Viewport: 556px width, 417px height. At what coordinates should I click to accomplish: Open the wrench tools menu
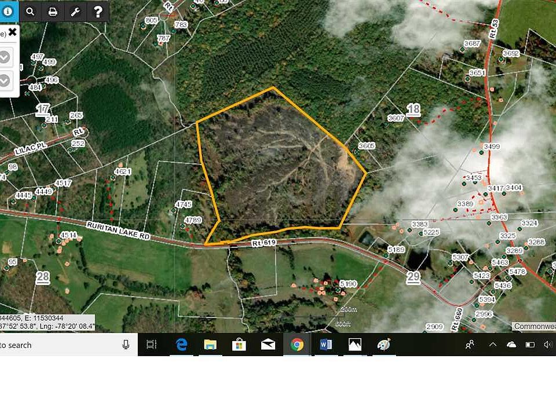(75, 12)
